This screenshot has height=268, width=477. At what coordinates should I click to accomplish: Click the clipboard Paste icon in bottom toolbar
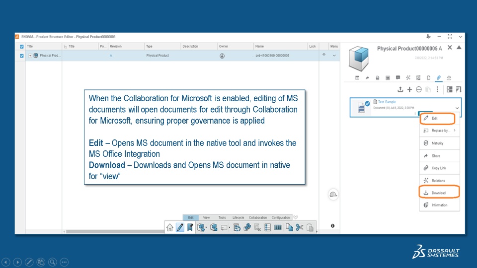[310, 227]
